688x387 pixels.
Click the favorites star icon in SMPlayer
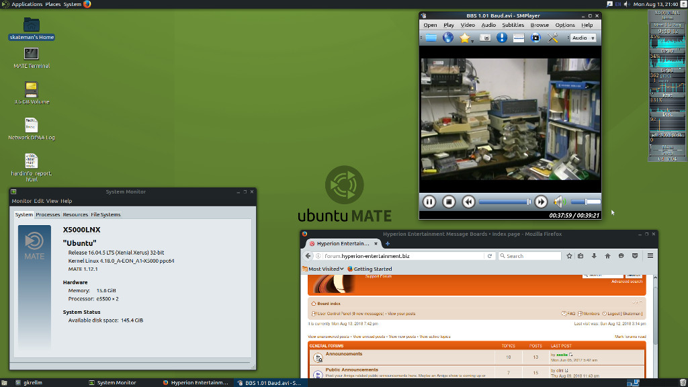464,38
